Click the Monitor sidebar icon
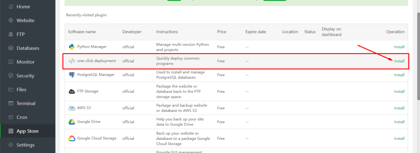The height and width of the screenshot is (153, 420). click(x=11, y=62)
